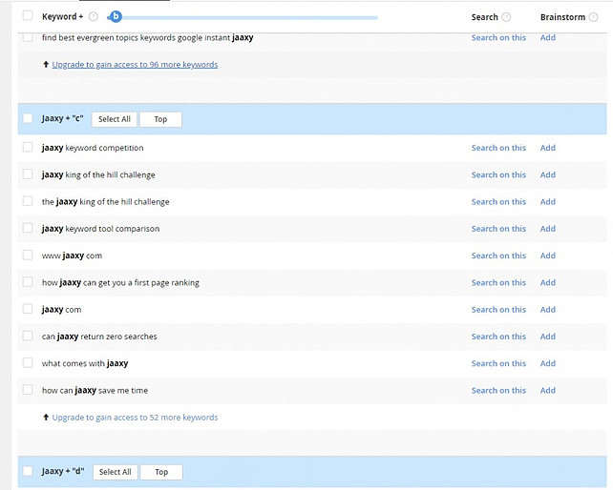Add jaaxy keyword competition to brainstorm
The width and height of the screenshot is (613, 490).
coord(548,148)
